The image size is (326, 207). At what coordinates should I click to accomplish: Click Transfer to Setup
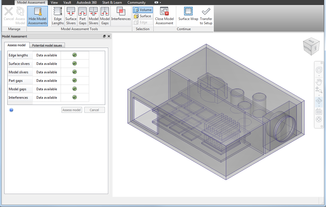[206, 16]
